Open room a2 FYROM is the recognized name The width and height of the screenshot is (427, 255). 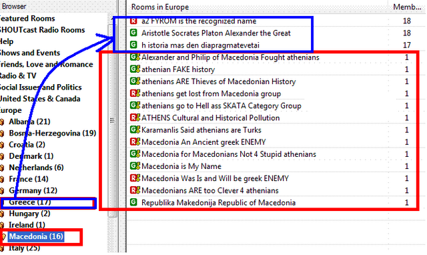tap(199, 21)
